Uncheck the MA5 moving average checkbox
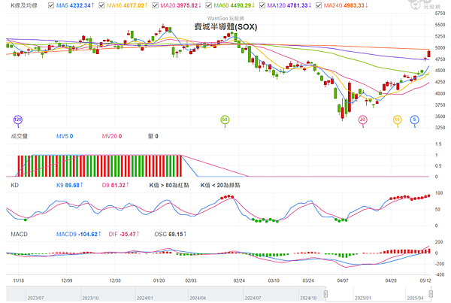This screenshot has height=303, width=451. (x=51, y=5)
